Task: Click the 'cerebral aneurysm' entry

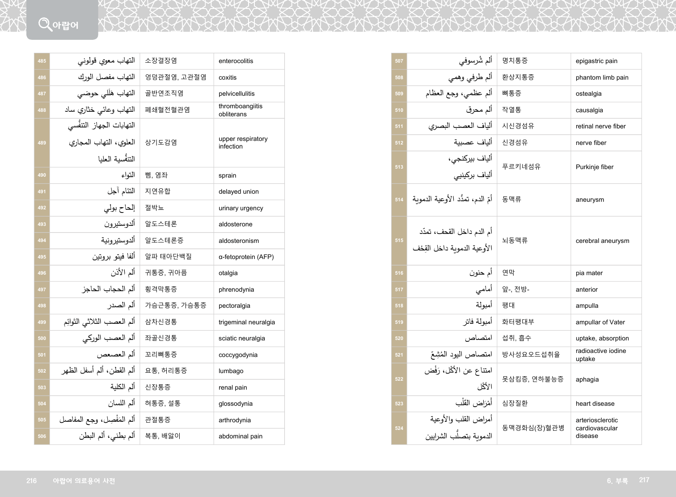Action: tap(602, 241)
